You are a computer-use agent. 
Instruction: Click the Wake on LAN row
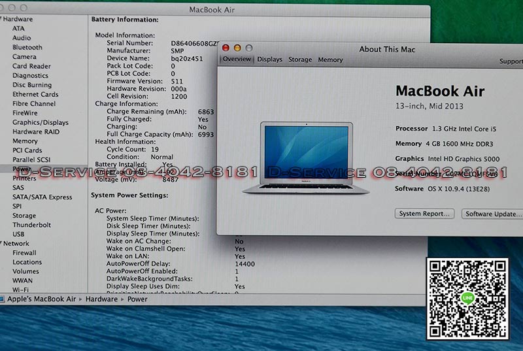[176, 256]
